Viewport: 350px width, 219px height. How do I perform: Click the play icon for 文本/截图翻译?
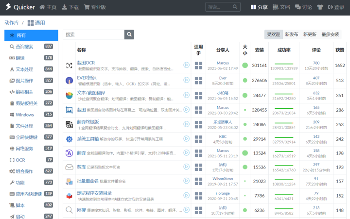coord(186,95)
